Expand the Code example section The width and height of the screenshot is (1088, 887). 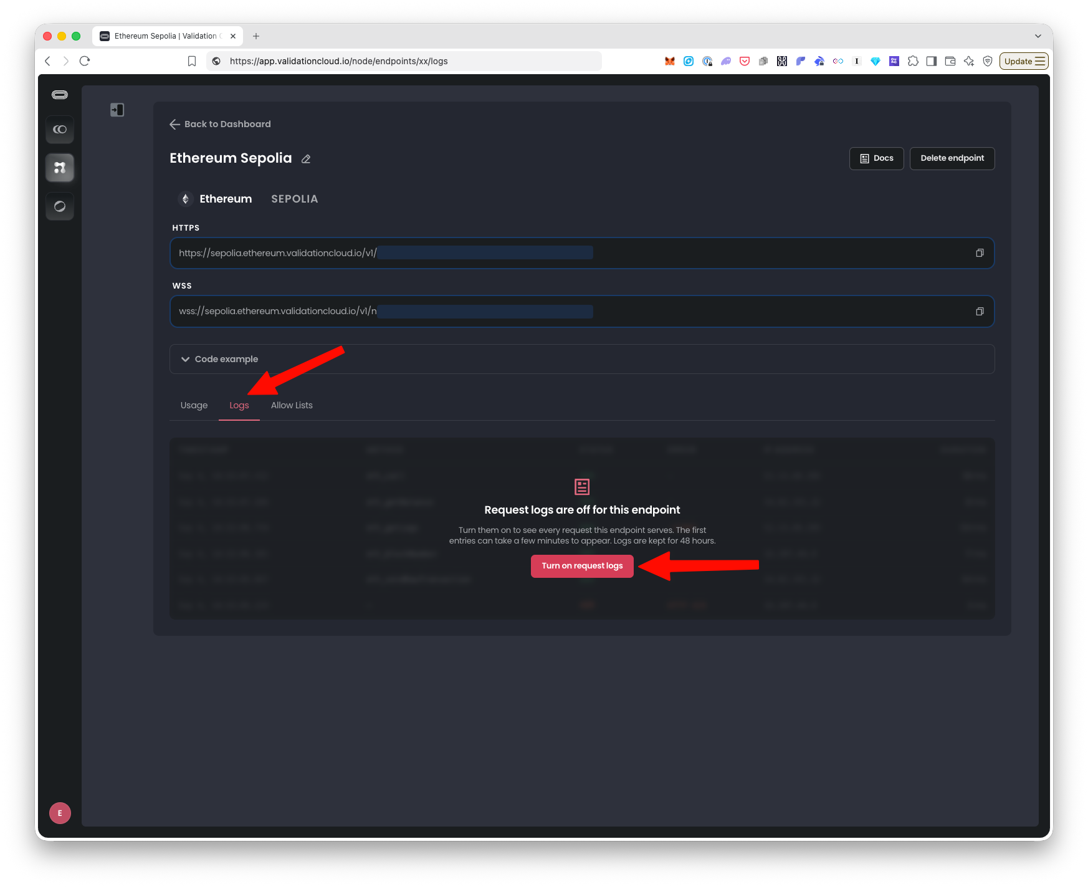(x=582, y=359)
